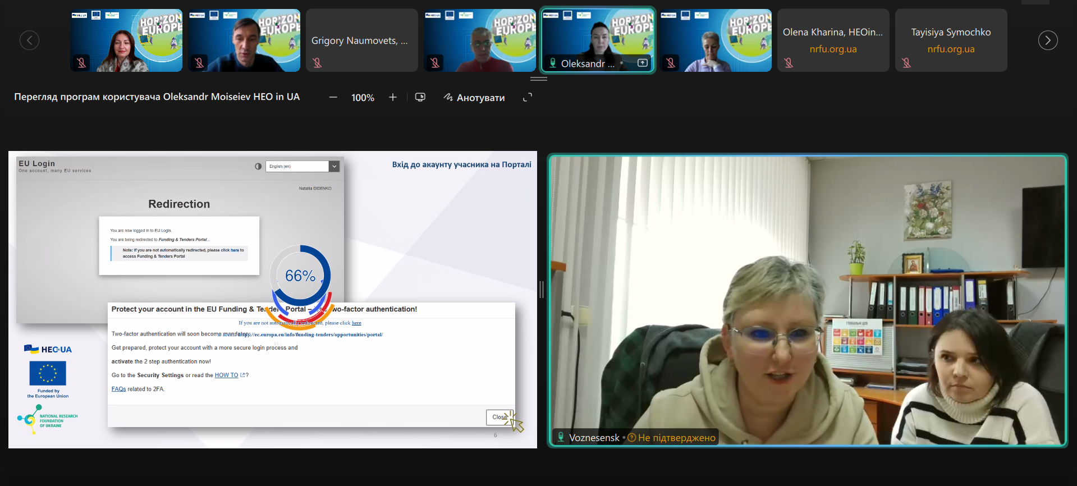Click muted mic icon on Olena Kharina tile
This screenshot has height=486, width=1077.
coord(789,63)
